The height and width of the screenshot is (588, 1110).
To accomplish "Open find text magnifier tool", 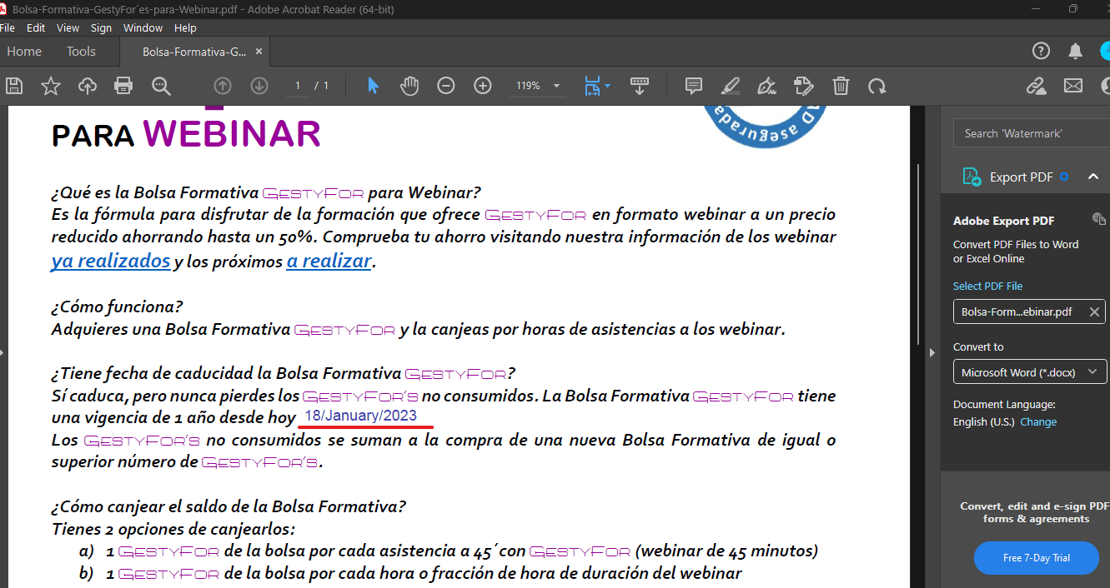I will (x=161, y=86).
